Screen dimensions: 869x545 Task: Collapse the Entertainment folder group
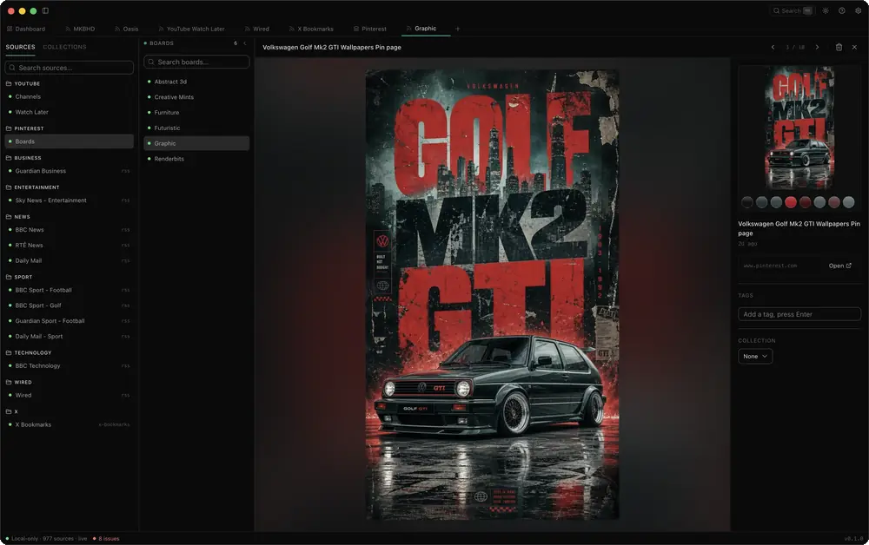33,187
